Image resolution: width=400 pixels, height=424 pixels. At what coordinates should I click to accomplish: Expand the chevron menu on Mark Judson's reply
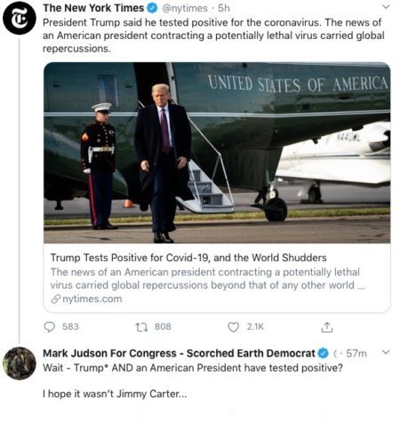386,352
